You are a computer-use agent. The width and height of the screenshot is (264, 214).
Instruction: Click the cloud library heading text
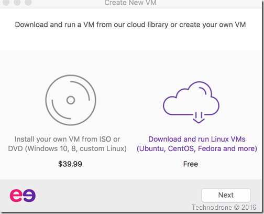130,25
